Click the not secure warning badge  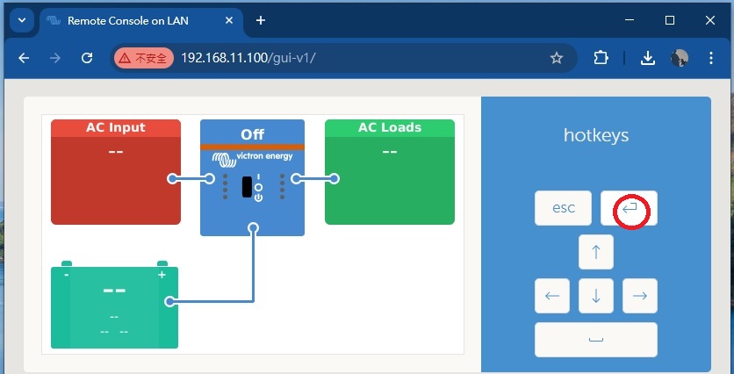tap(143, 58)
